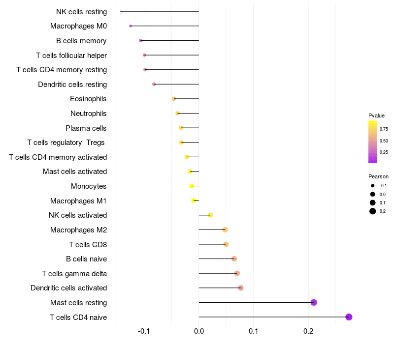Select the -0.1 x-axis tick label

click(x=144, y=331)
